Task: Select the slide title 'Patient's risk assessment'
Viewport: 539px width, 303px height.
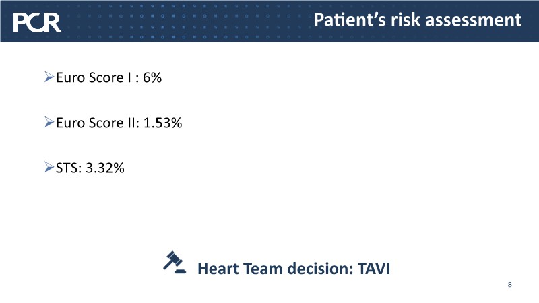Action: coord(418,20)
